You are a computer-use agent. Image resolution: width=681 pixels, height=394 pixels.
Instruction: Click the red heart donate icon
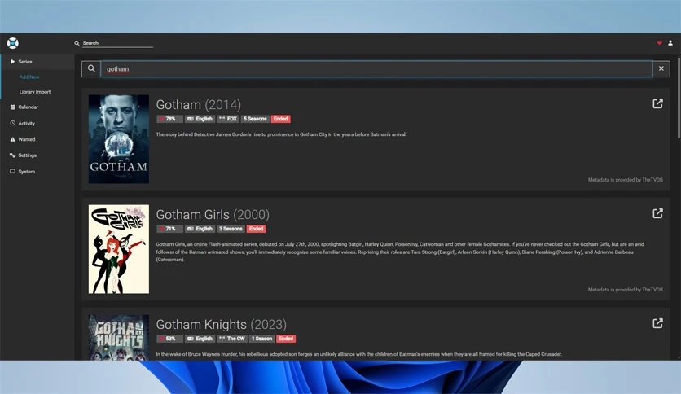click(x=659, y=43)
